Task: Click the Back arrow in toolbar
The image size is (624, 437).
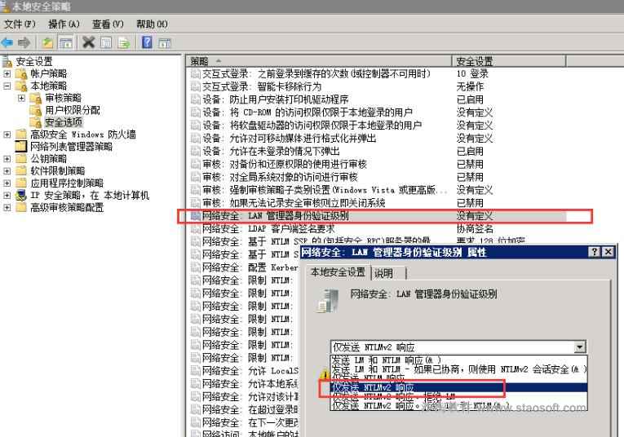Action: click(x=7, y=42)
